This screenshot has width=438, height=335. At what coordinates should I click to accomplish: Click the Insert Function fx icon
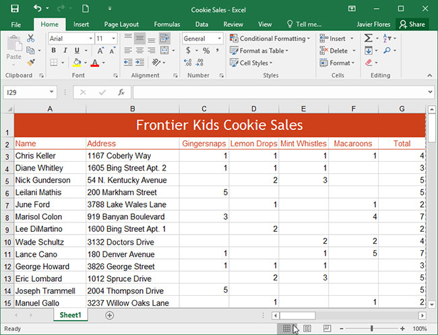[x=121, y=92]
